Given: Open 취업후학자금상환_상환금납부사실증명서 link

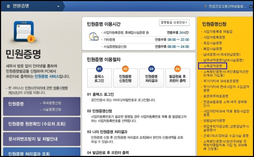Looking at the screenshot, I should (x=226, y=128).
